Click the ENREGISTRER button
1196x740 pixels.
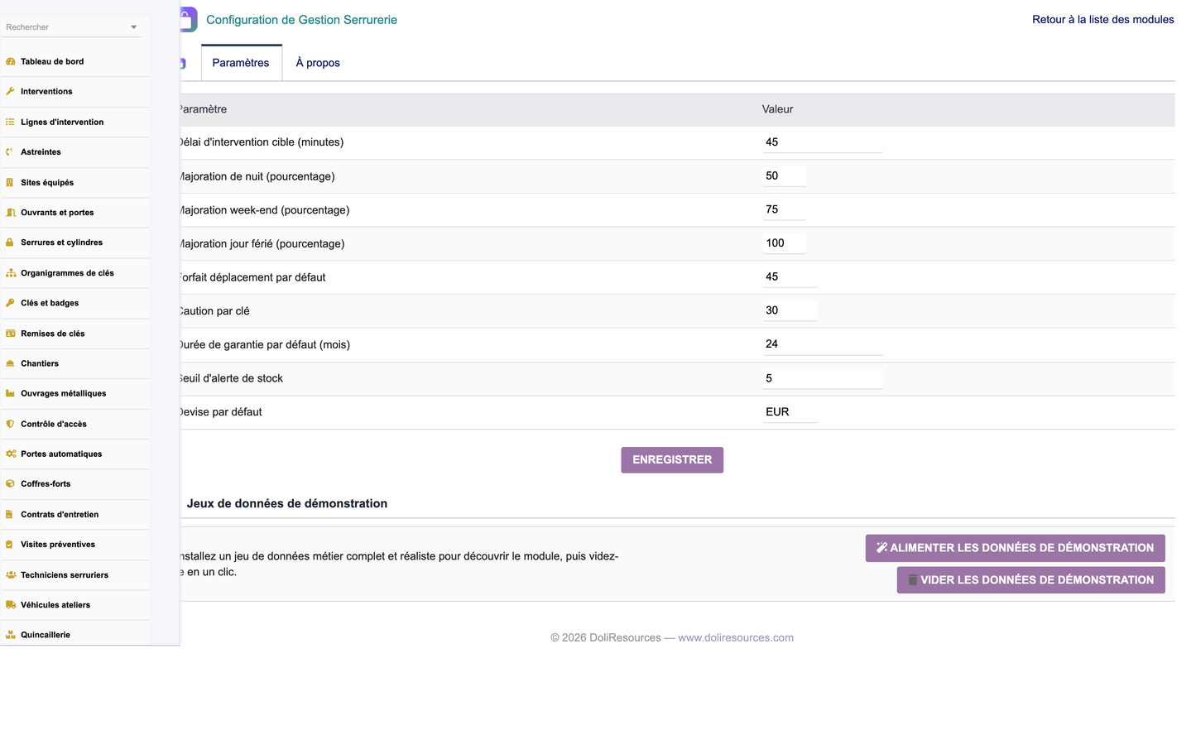point(672,460)
